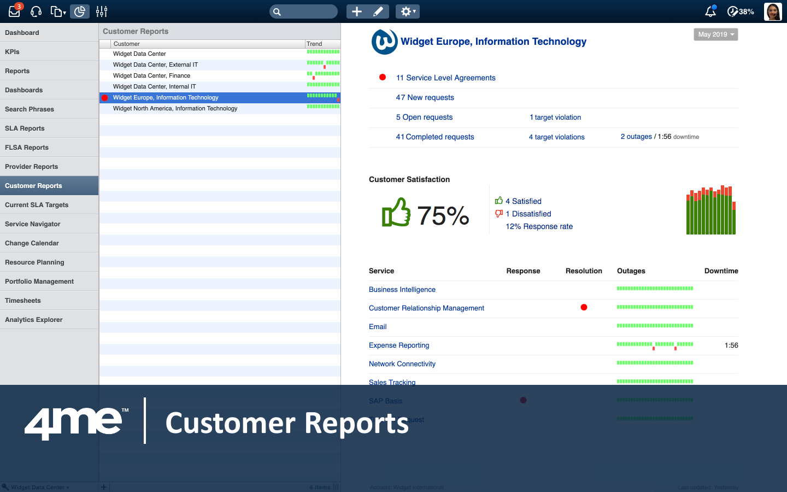Open FLSA Reports

[49, 148]
